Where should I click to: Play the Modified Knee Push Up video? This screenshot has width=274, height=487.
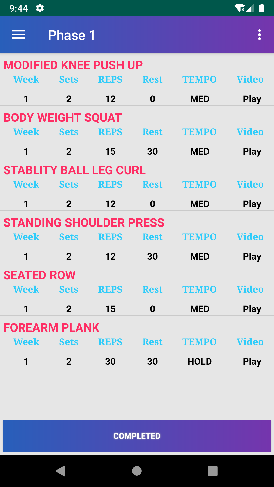pyautogui.click(x=252, y=99)
